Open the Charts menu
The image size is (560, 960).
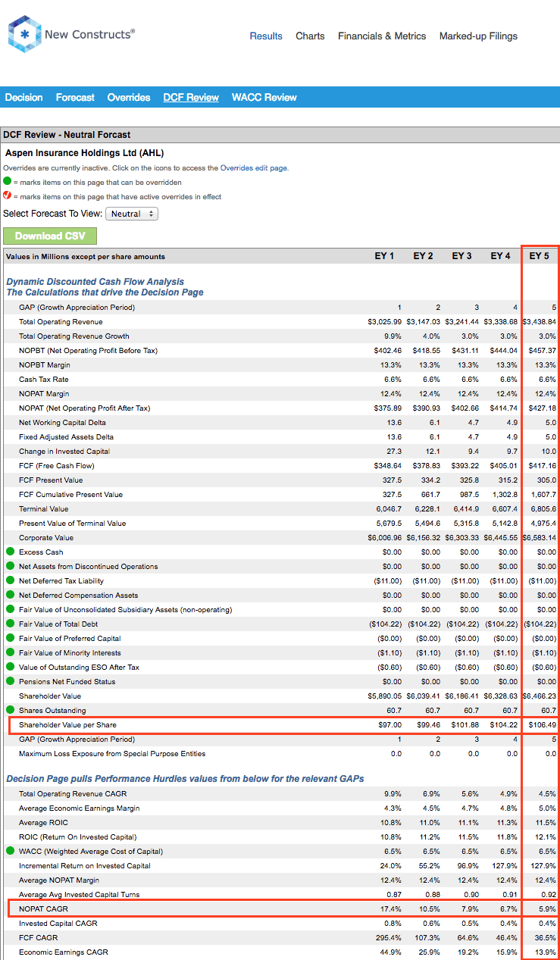click(310, 36)
